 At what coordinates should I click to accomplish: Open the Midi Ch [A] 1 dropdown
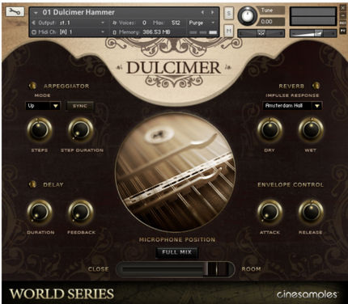(69, 32)
